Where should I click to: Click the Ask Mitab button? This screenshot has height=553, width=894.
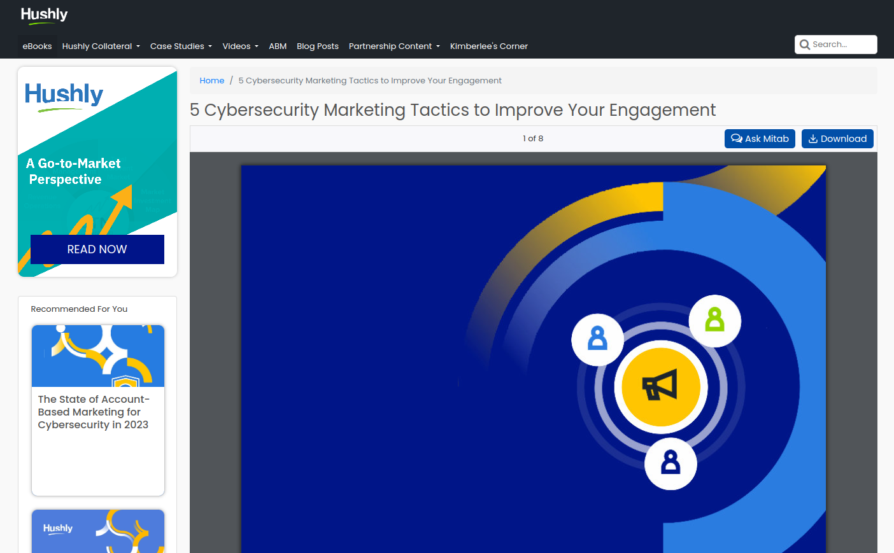(760, 139)
